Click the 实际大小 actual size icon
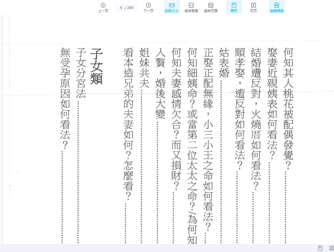Viewport: 334px width, 252px height. (x=172, y=5)
